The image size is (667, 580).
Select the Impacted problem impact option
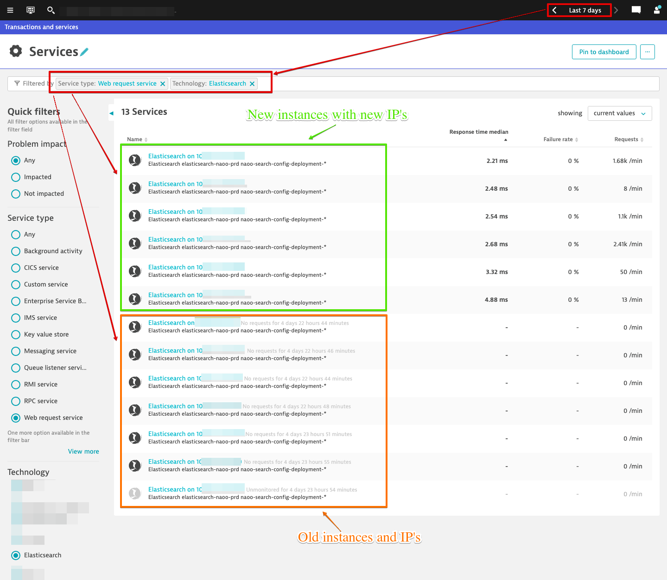[x=16, y=177]
